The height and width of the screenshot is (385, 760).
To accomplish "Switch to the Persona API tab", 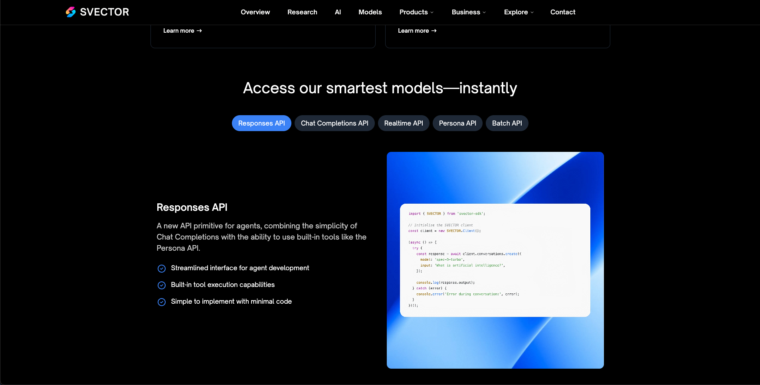I will [x=457, y=123].
